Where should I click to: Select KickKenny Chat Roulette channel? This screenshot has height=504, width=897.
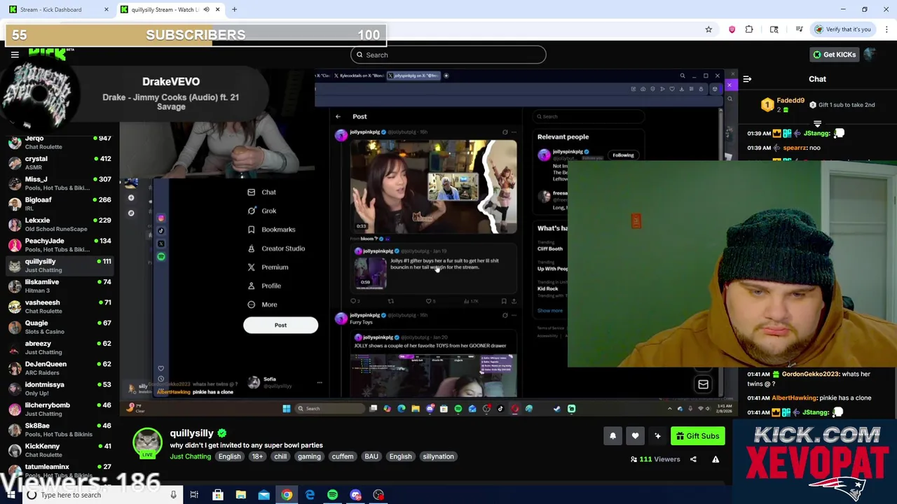(x=60, y=450)
